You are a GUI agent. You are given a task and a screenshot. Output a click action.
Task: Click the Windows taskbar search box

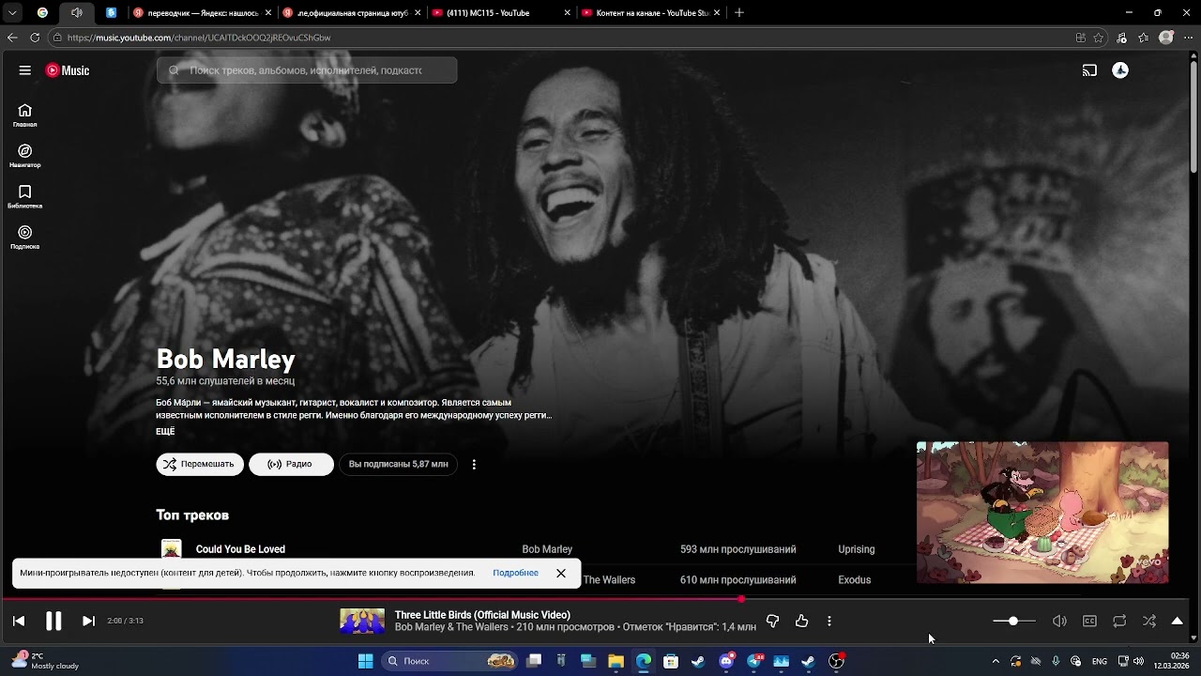click(450, 661)
